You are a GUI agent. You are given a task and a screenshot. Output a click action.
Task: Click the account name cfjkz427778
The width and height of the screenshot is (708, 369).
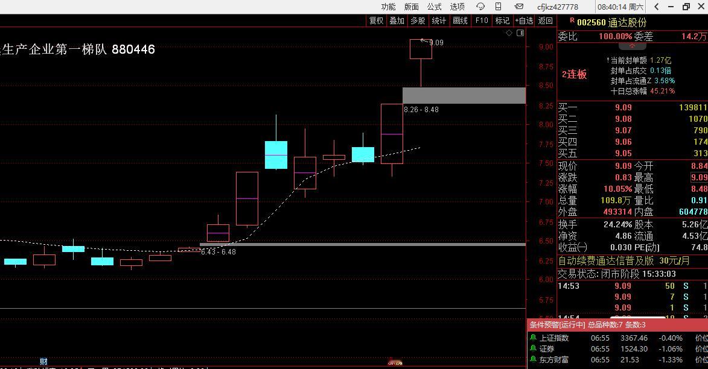558,7
